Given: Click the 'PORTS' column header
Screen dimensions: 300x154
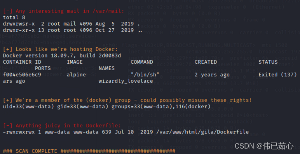Looking at the screenshot, I should (x=43, y=68).
